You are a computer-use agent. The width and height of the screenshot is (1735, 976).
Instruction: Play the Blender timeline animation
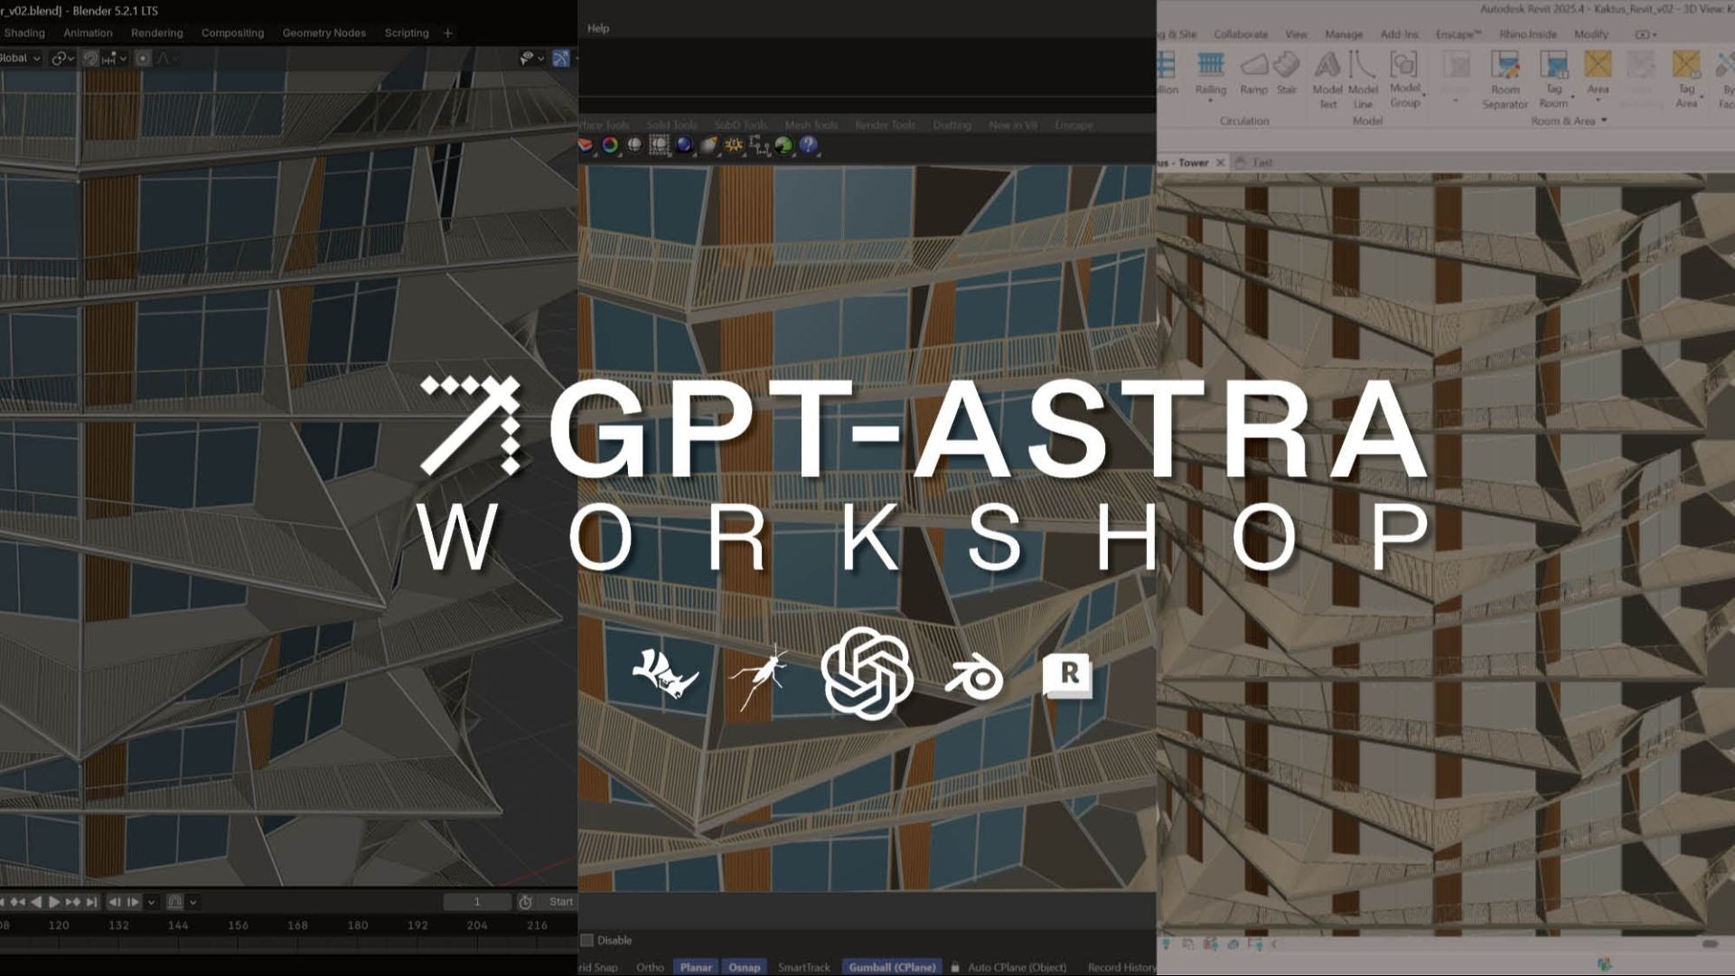(54, 902)
